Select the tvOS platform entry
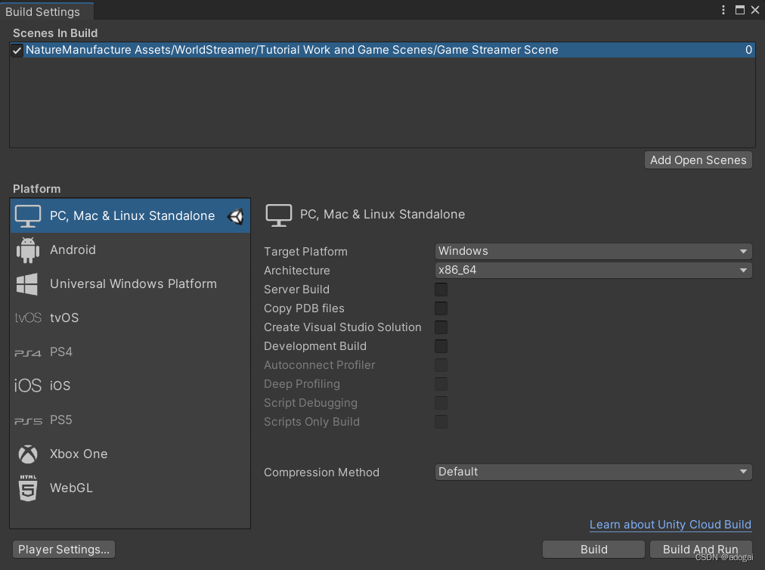Viewport: 765px width, 570px height. [x=130, y=318]
